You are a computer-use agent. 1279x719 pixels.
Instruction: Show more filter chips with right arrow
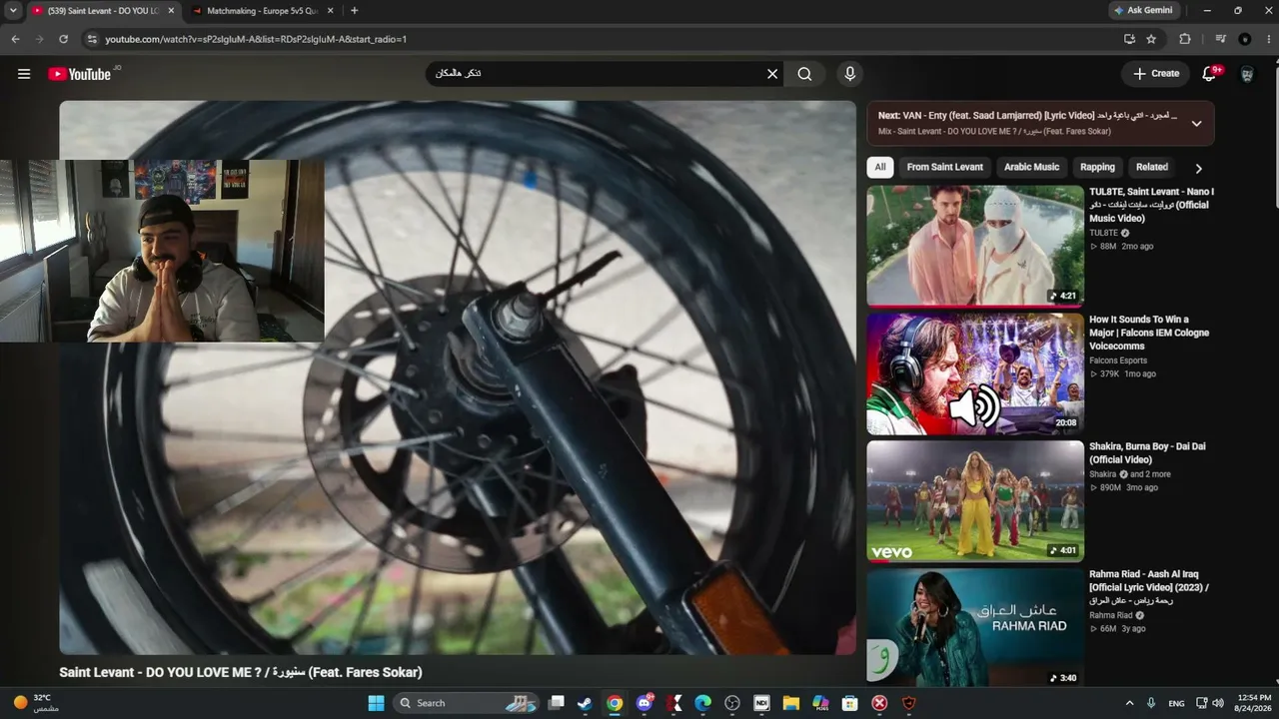click(x=1199, y=169)
